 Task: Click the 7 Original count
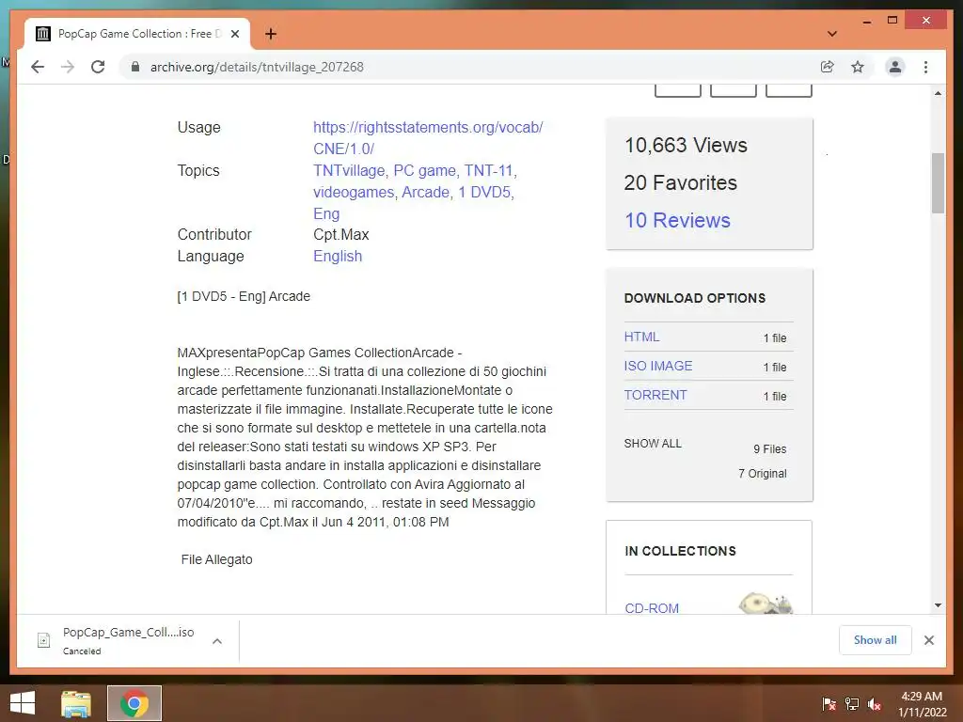762,474
